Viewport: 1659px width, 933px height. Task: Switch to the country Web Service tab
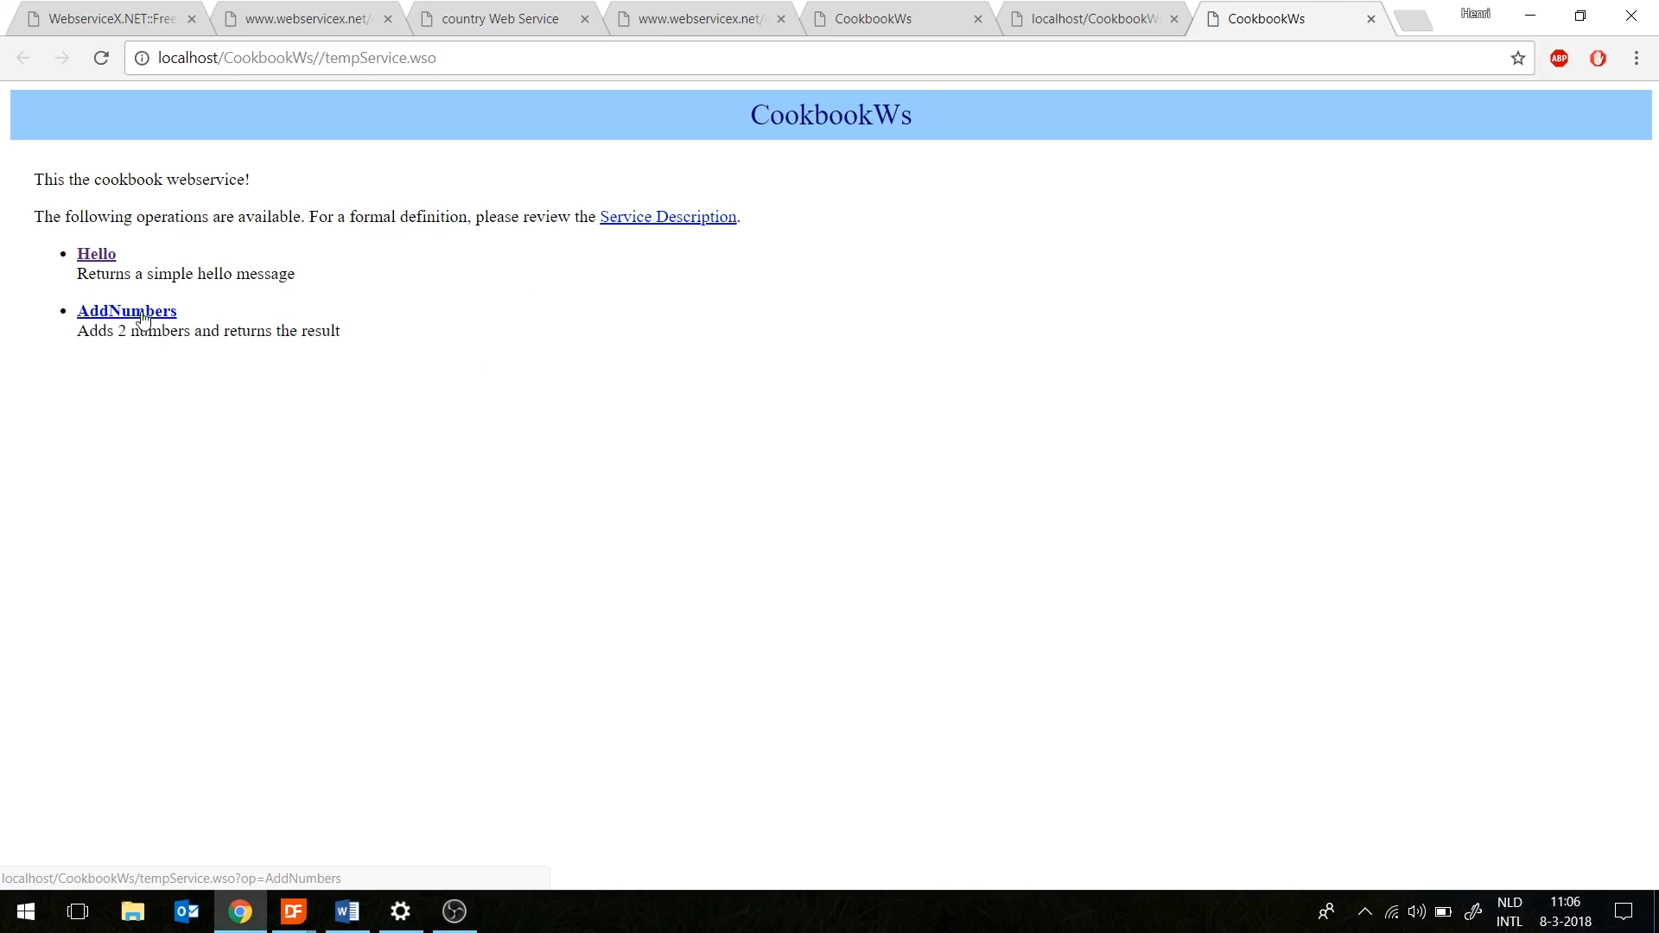pos(499,19)
